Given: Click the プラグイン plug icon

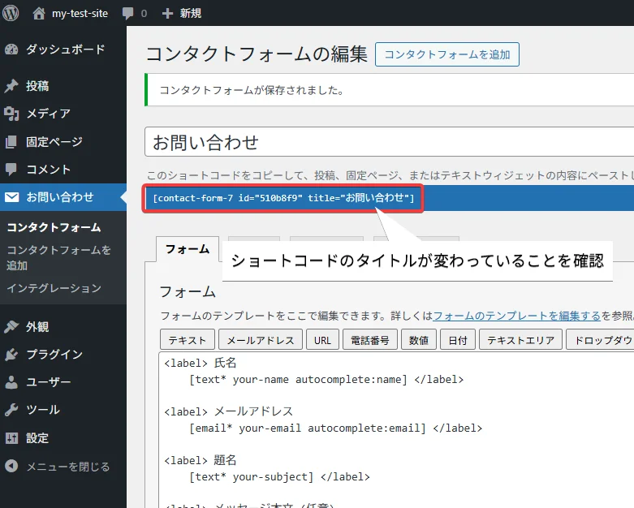Looking at the screenshot, I should pyautogui.click(x=11, y=355).
